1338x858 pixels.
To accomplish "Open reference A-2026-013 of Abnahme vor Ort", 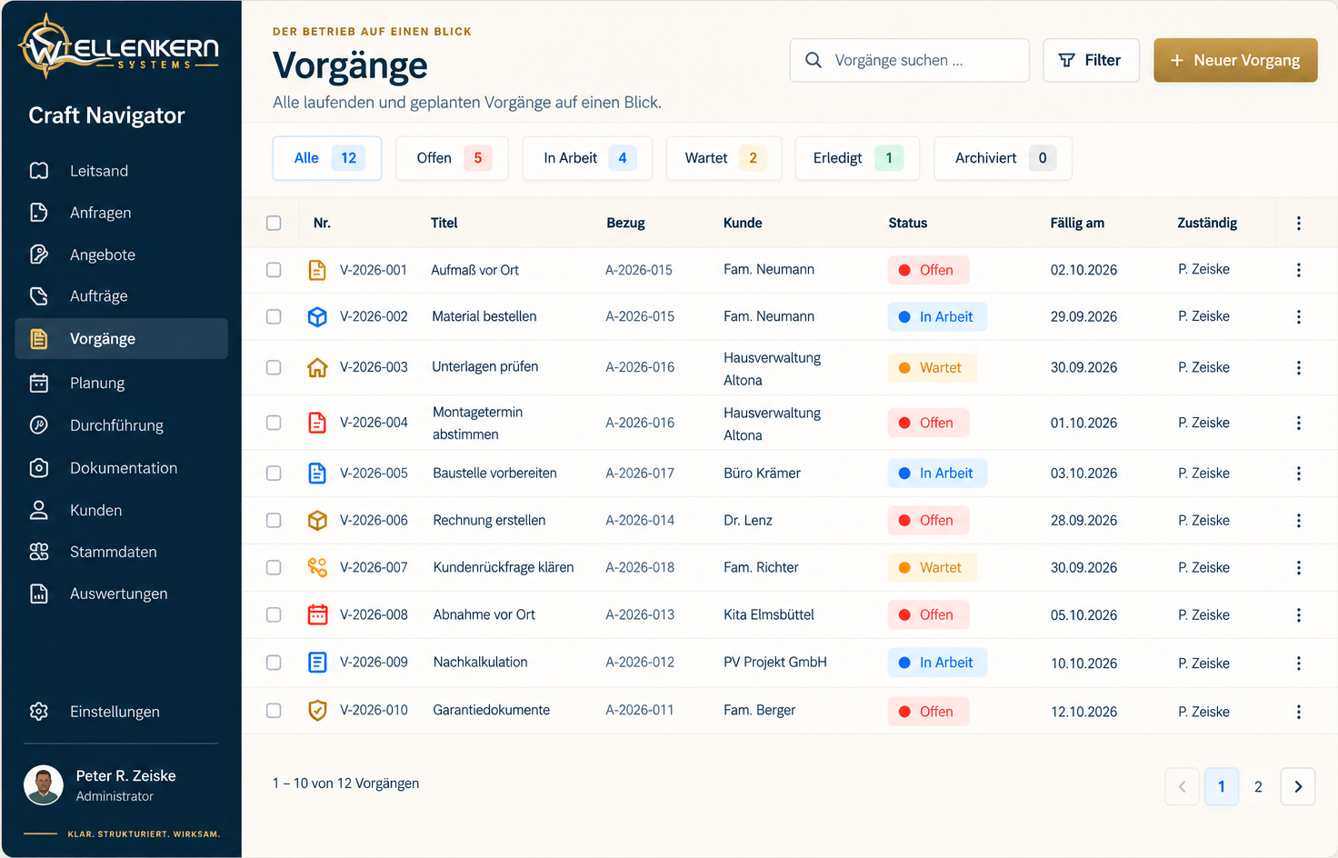I will [x=640, y=614].
